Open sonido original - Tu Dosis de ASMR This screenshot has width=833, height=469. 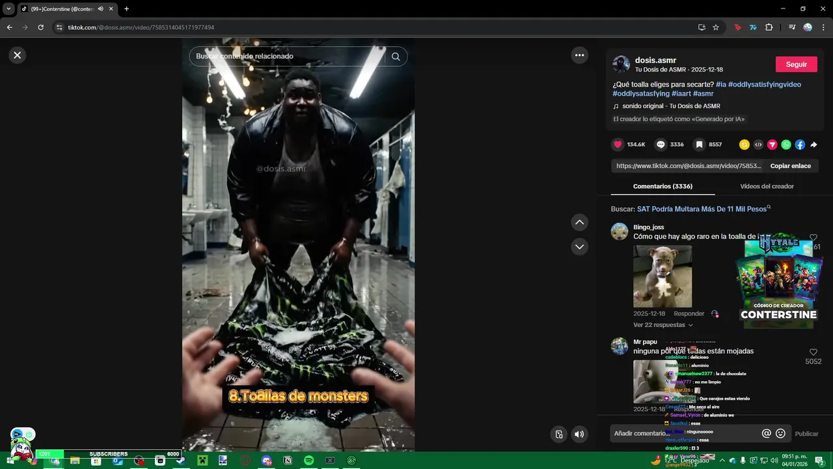670,106
